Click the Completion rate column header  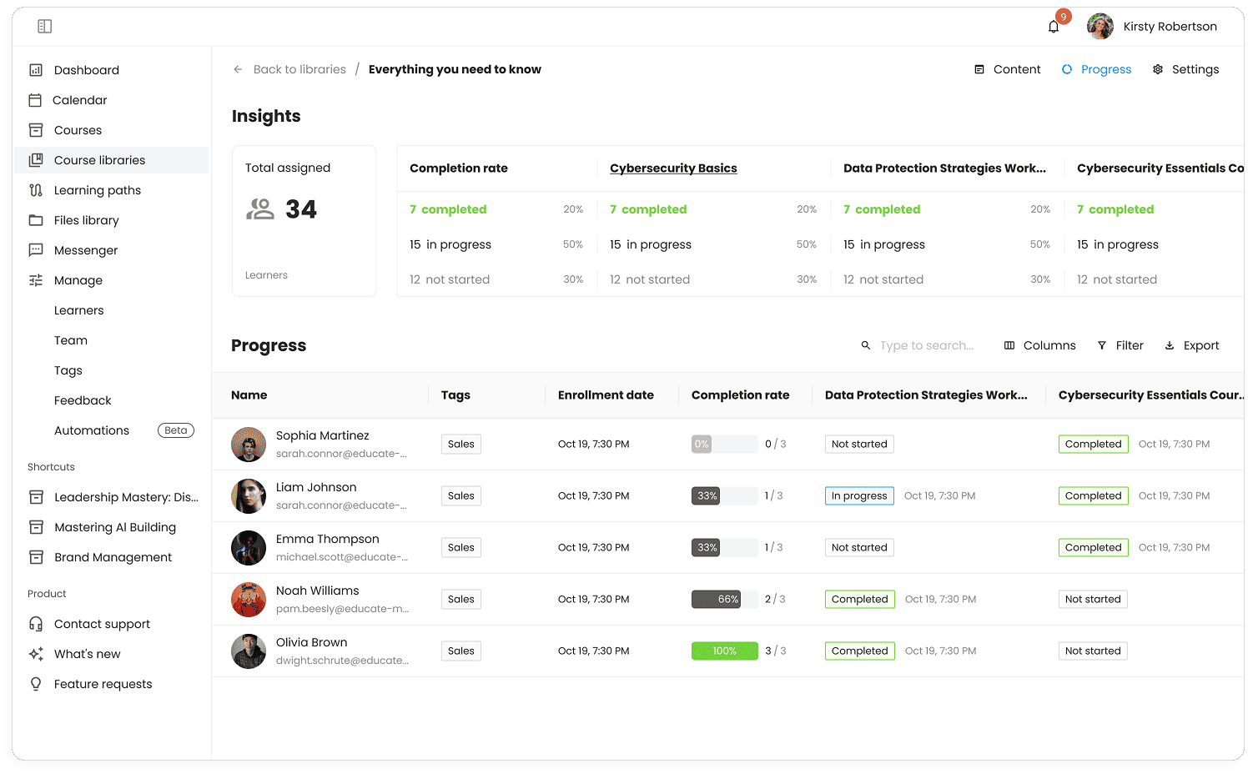pyautogui.click(x=740, y=395)
